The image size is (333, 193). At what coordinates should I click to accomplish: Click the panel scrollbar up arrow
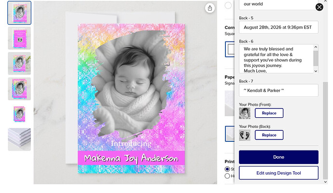(325, 1)
